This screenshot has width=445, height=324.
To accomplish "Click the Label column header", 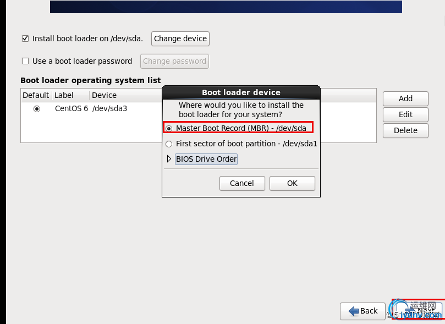I will (64, 95).
